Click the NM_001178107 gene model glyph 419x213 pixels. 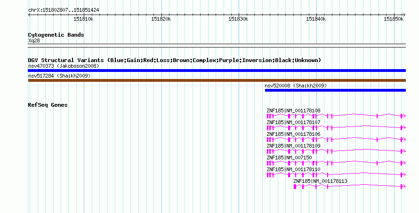(x=336, y=127)
